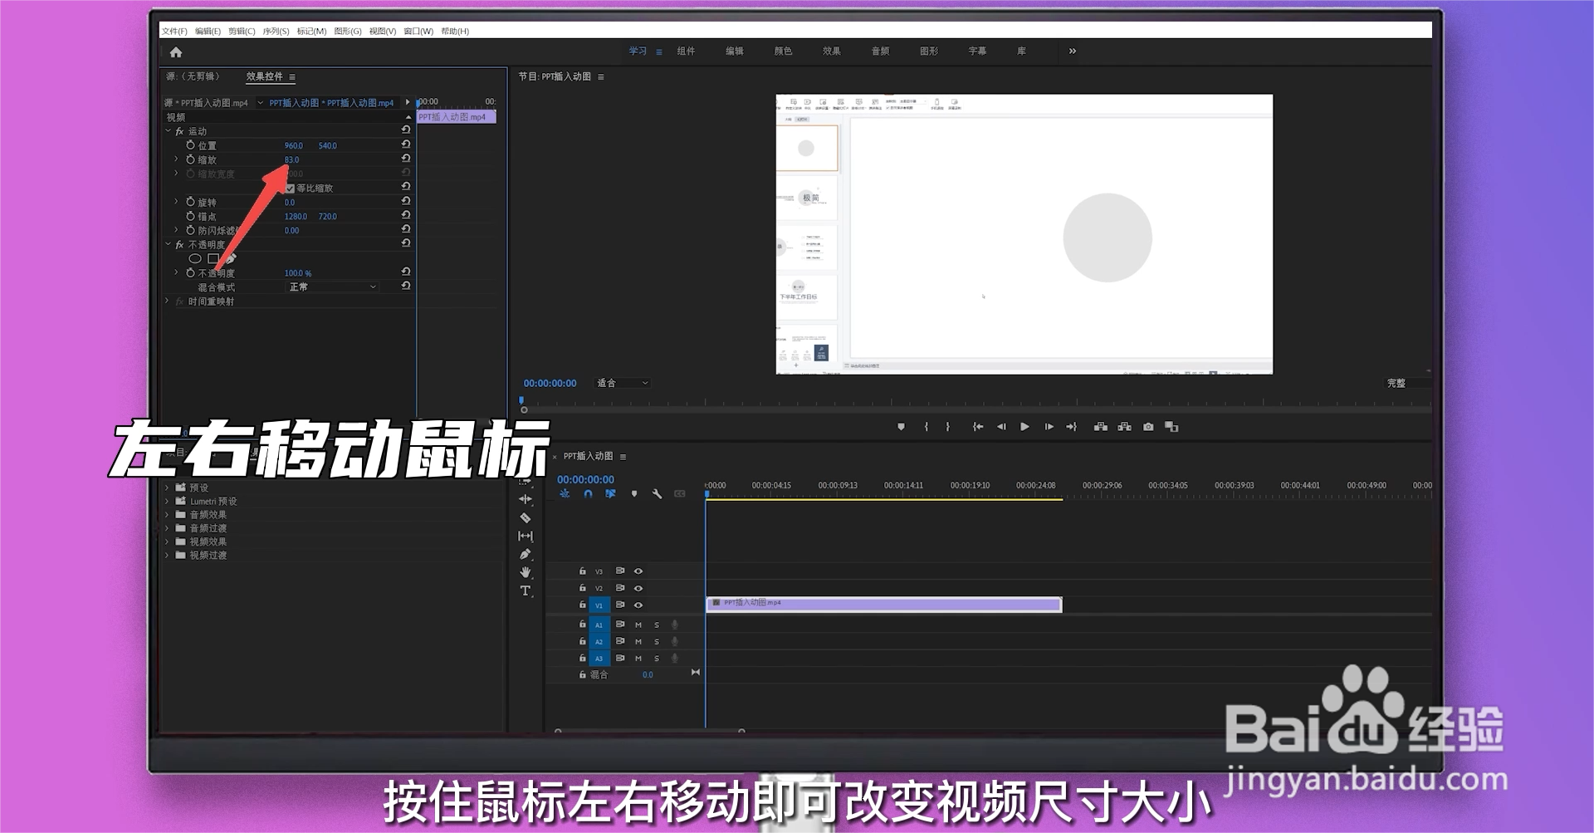The width and height of the screenshot is (1594, 833).
Task: Reset the Scale (缩放) parameter
Action: [x=406, y=159]
